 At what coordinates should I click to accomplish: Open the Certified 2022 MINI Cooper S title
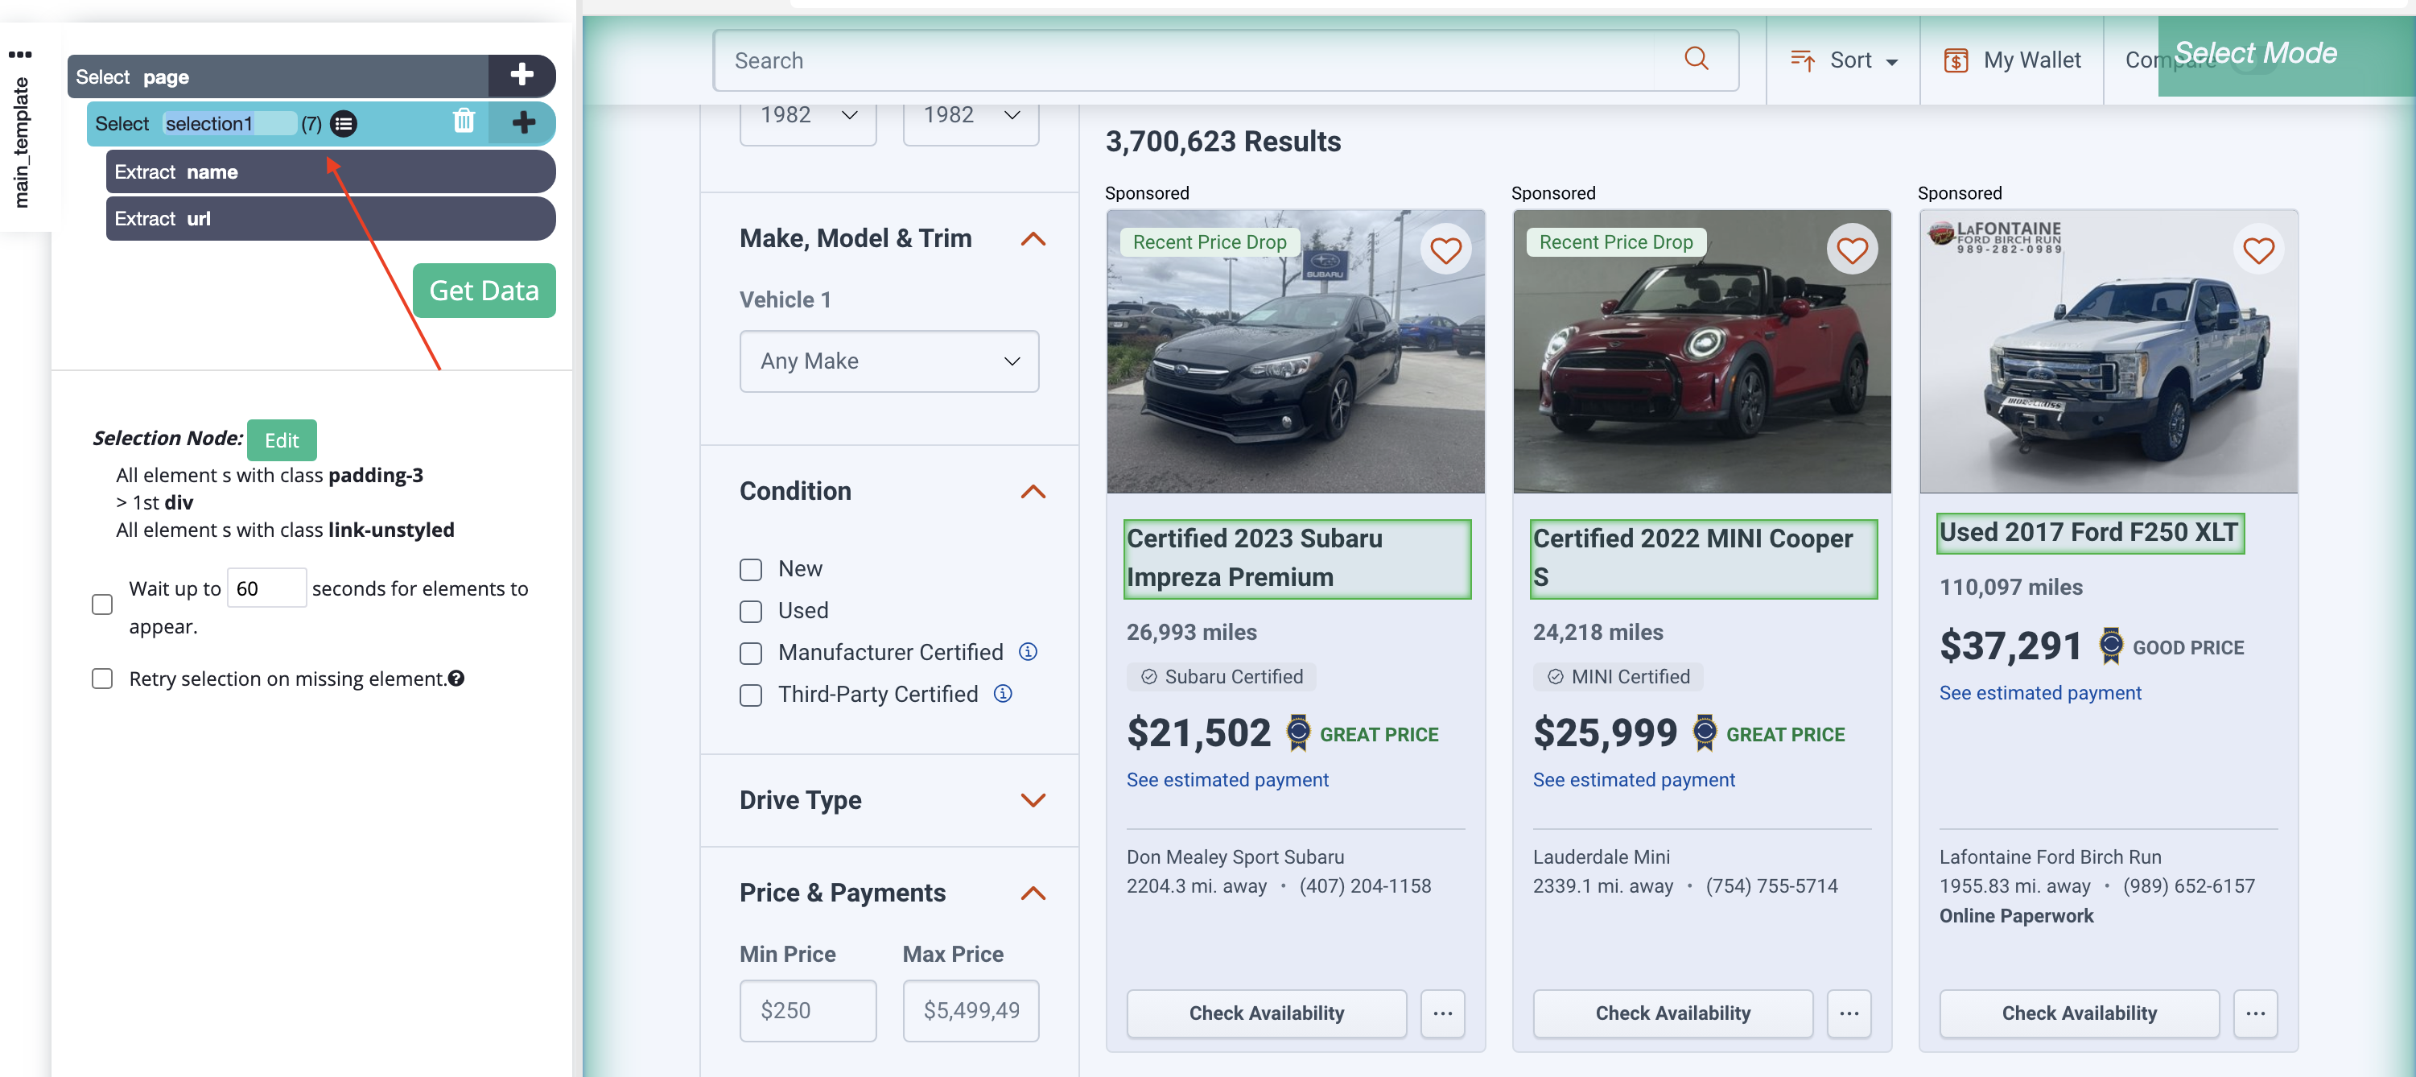(1703, 558)
